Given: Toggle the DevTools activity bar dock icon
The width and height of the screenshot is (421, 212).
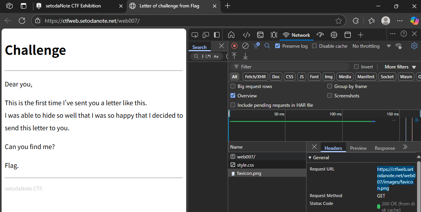Looking at the screenshot, I should coord(217,35).
